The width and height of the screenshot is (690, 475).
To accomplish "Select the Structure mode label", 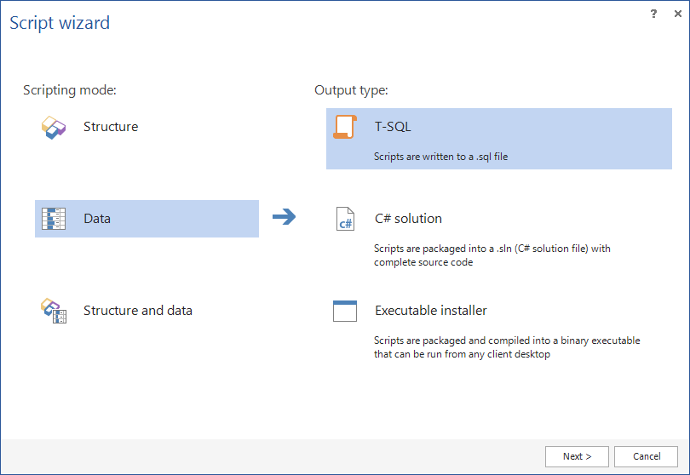I will click(111, 127).
